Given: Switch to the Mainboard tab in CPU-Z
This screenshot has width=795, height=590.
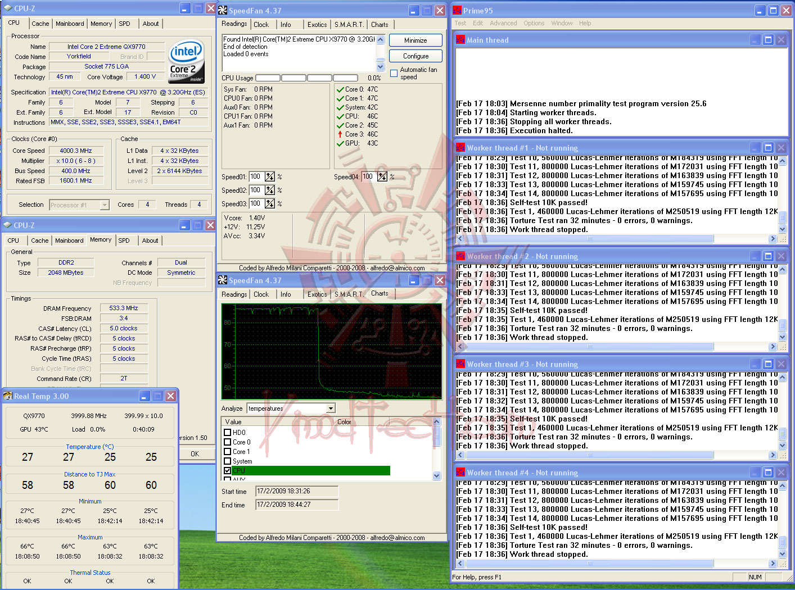Looking at the screenshot, I should (x=70, y=24).
